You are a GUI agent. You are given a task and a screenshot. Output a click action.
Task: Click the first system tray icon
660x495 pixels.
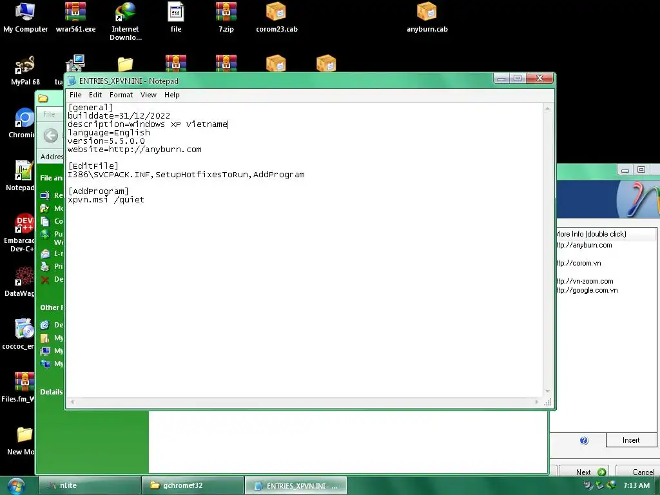pos(588,485)
